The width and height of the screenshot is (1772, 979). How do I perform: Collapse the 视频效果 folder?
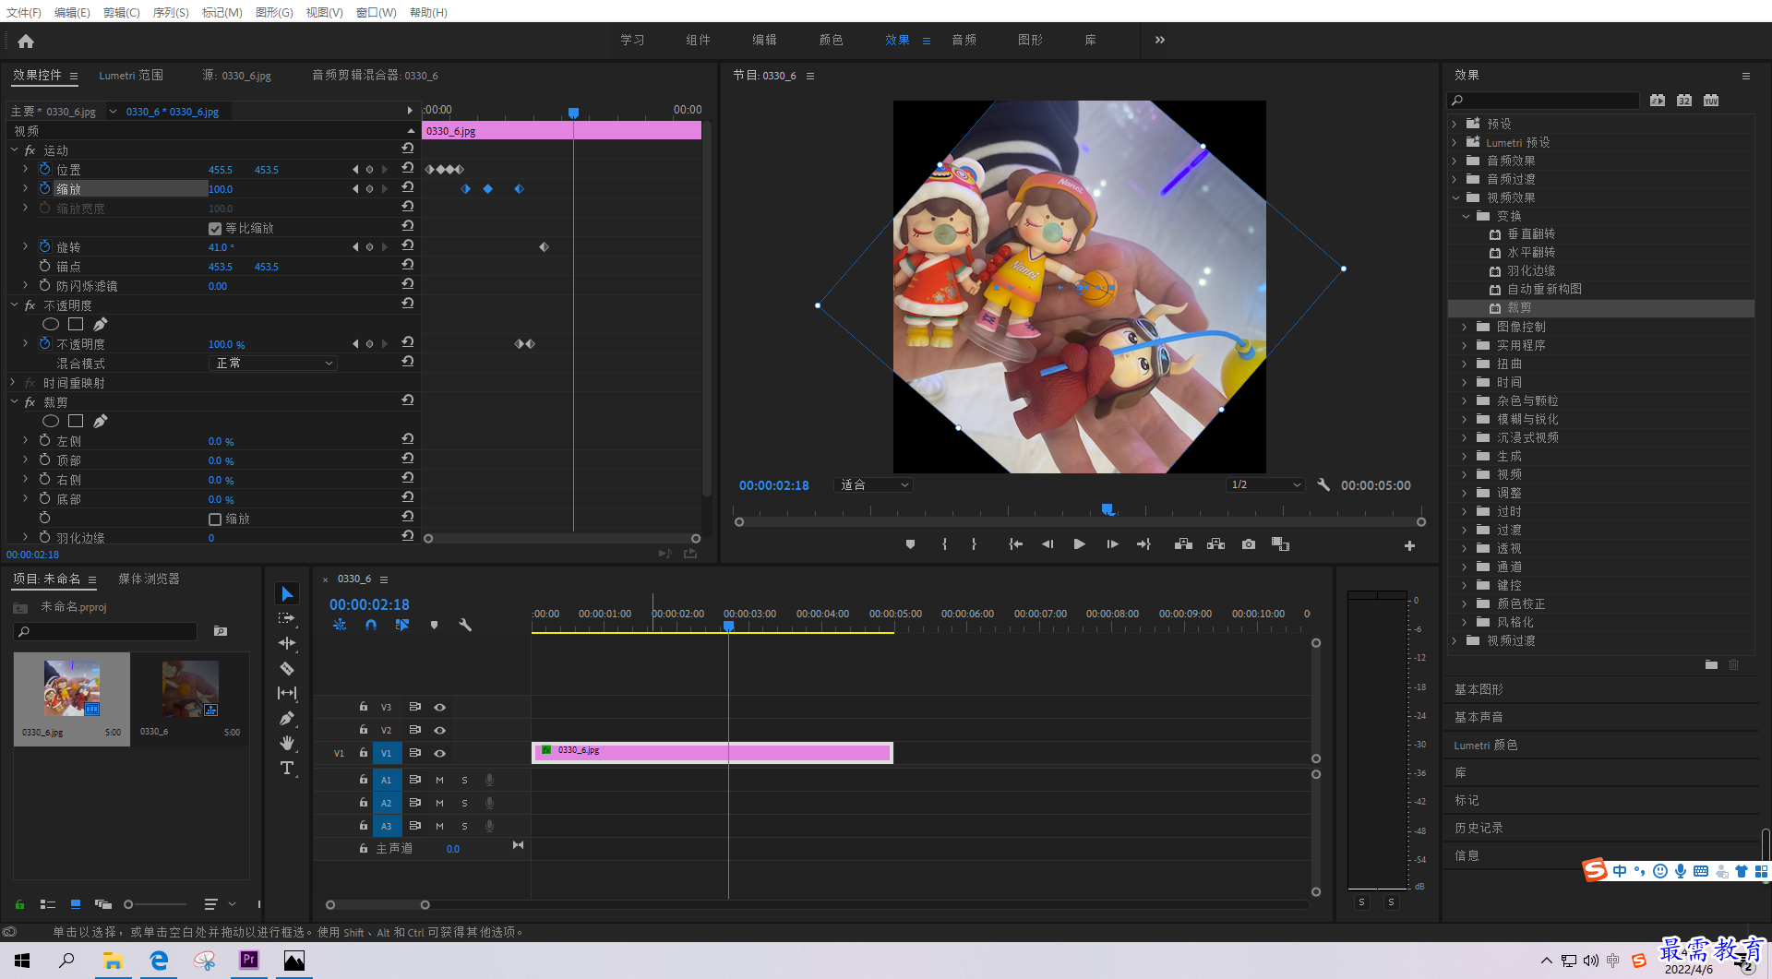pos(1456,197)
